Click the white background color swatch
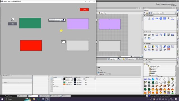The height and width of the screenshot is (101, 179). point(64,81)
